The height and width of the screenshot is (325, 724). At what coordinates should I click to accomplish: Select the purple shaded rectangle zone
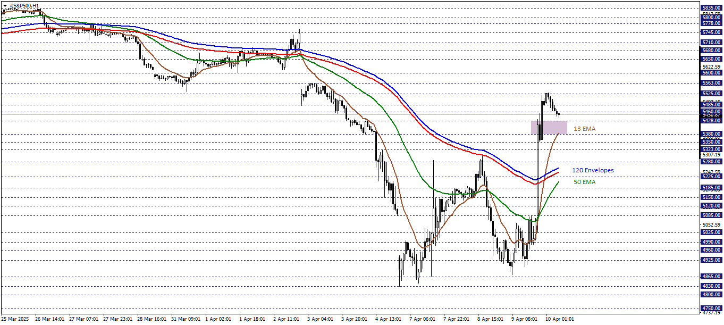point(549,127)
